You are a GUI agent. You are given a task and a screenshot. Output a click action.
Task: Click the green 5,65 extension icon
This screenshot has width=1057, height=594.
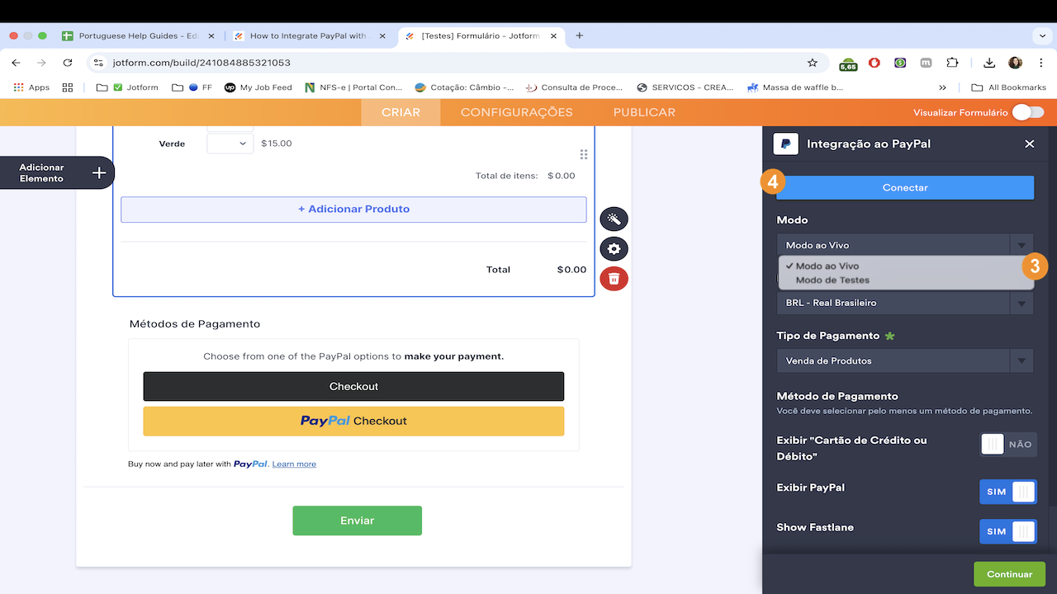click(x=848, y=64)
